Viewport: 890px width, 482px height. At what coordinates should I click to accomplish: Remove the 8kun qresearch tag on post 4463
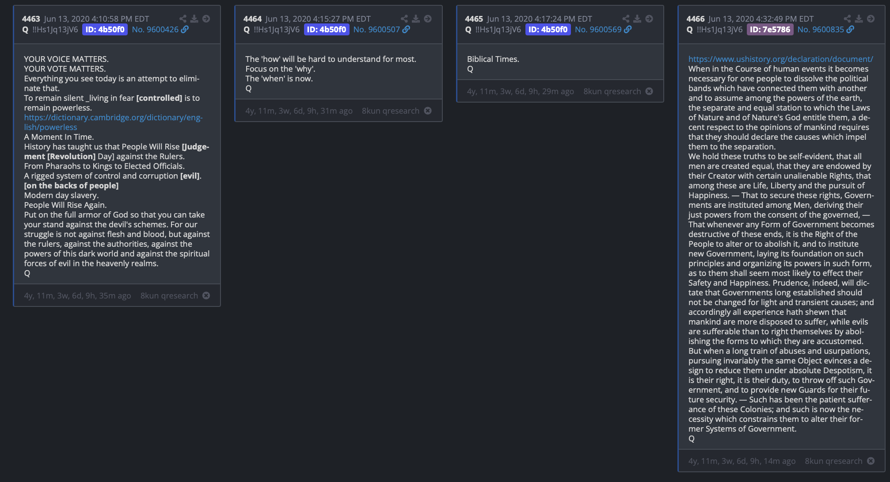[206, 295]
